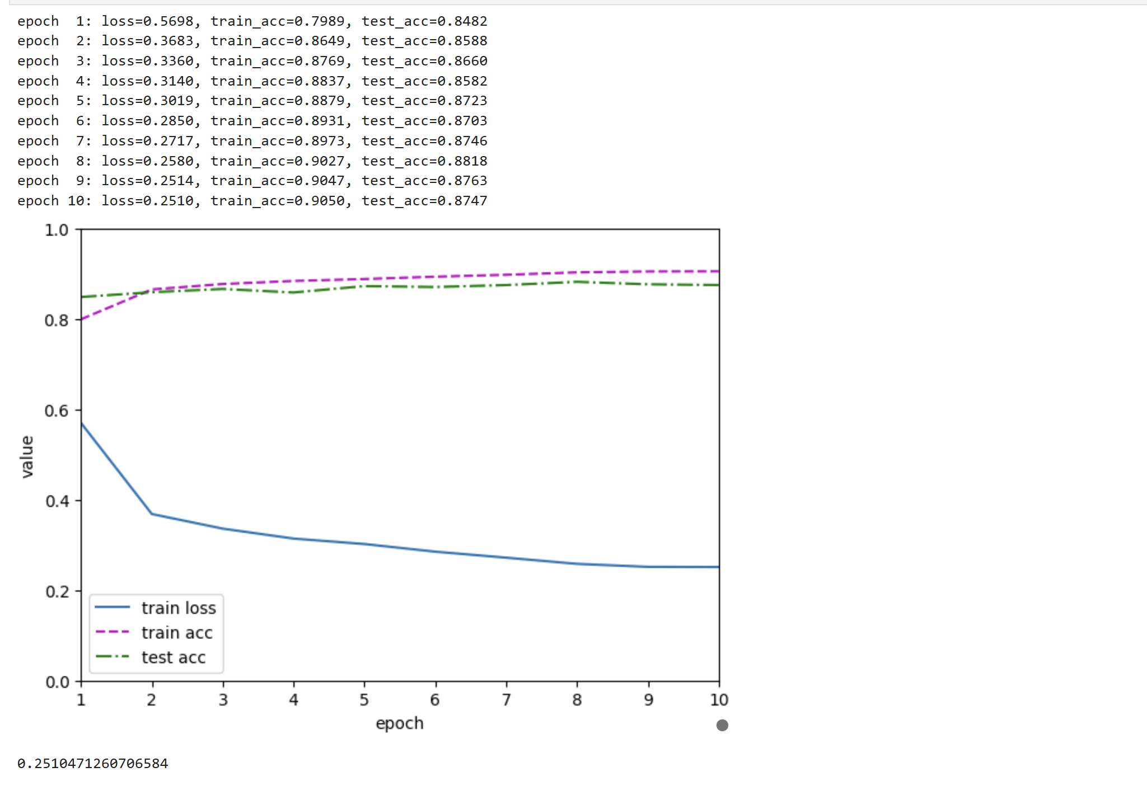Click the epoch 5 log line with test_acc=0.8723
Screen dimensions: 1147x786
point(252,101)
